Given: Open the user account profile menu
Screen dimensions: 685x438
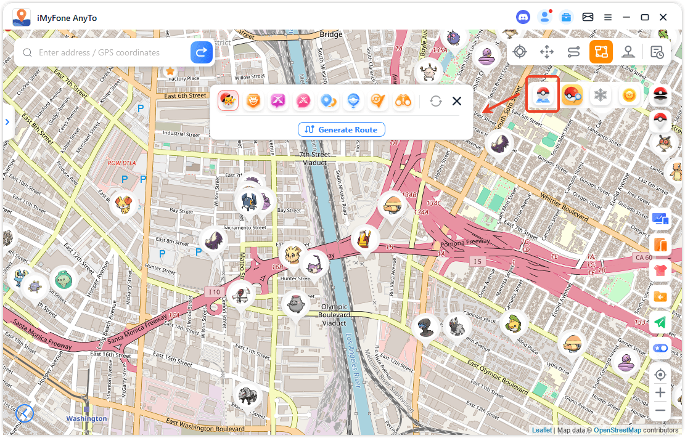Looking at the screenshot, I should [544, 17].
